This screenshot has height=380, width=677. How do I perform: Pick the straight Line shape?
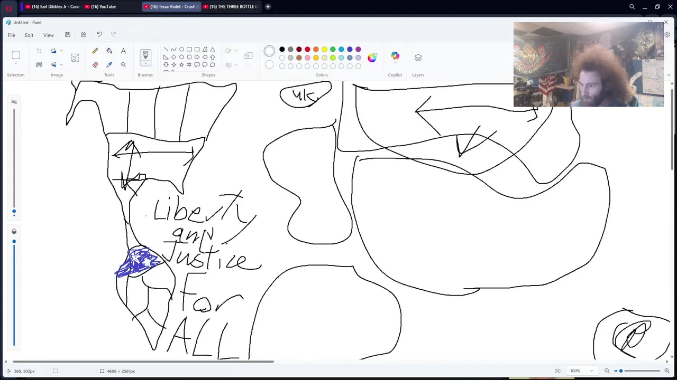tap(166, 50)
